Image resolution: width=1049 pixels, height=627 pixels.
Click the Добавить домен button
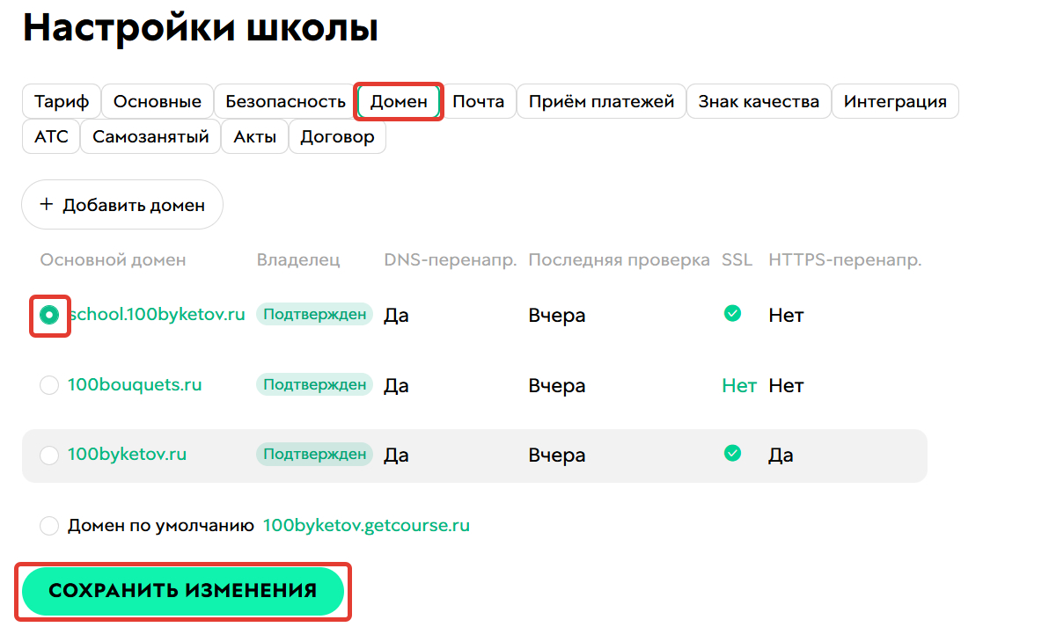point(122,205)
